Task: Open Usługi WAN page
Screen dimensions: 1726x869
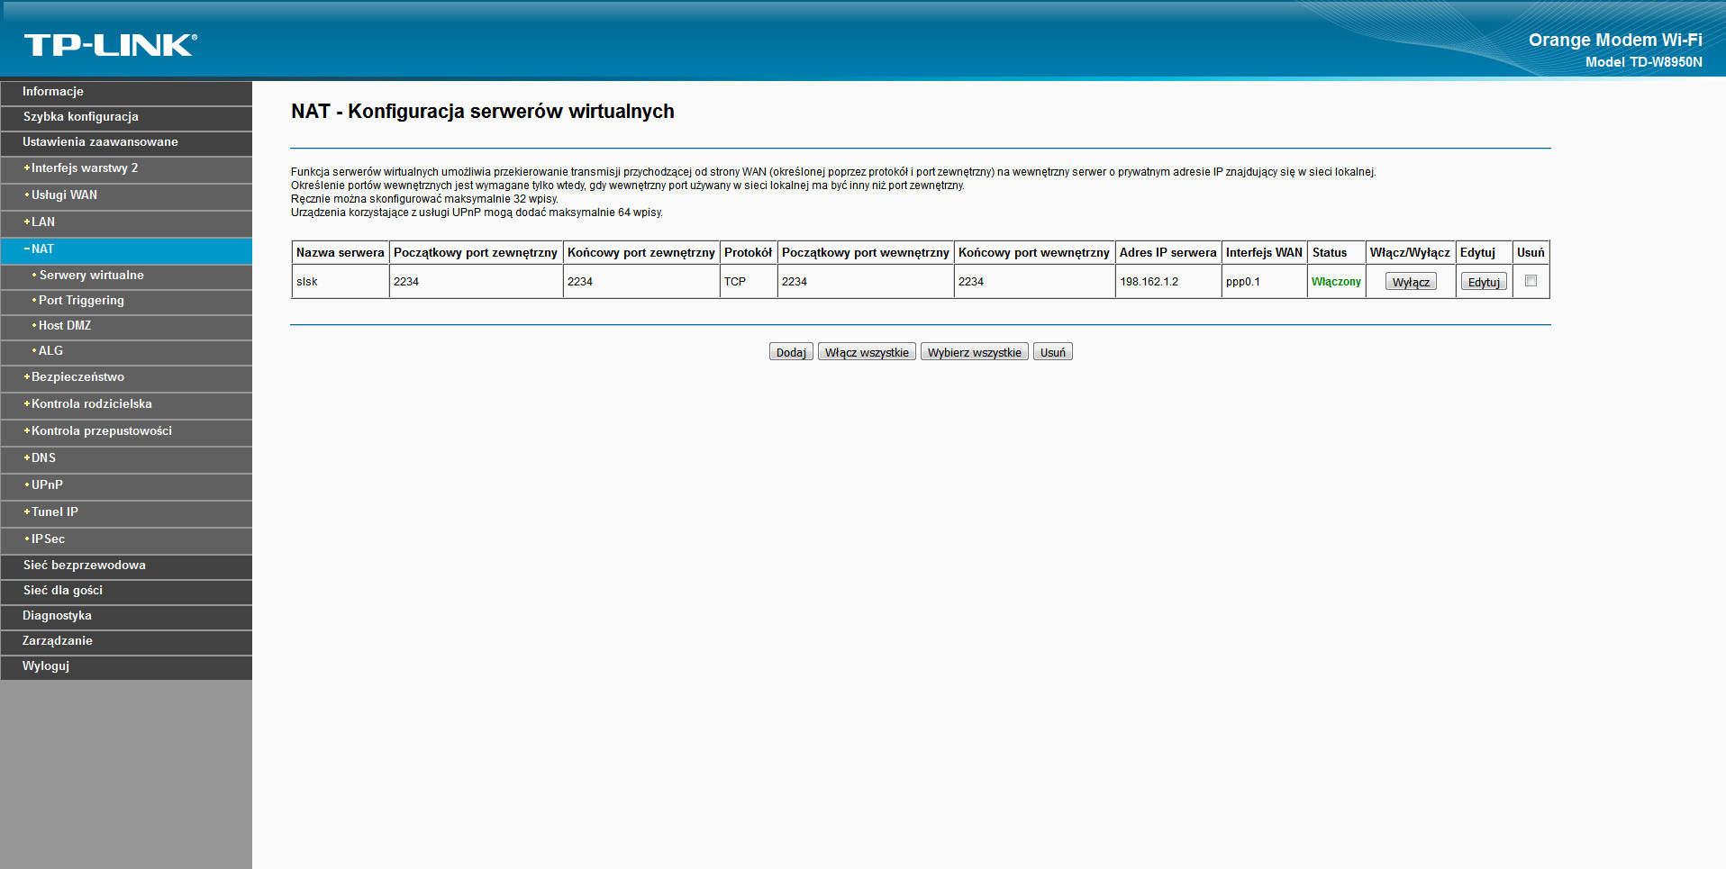Action: (x=126, y=195)
